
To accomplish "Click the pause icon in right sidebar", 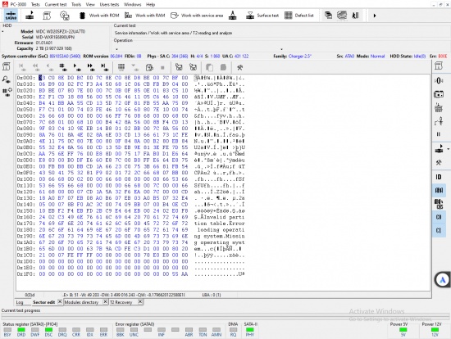I will pyautogui.click(x=439, y=134).
